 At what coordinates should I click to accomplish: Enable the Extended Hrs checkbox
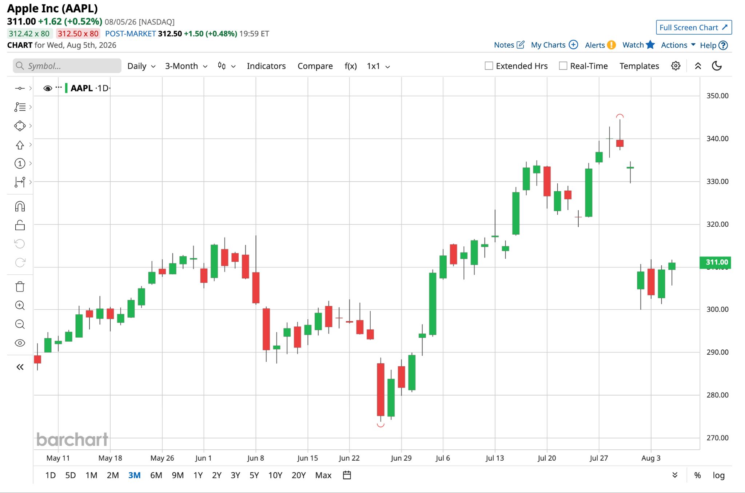[x=489, y=66]
